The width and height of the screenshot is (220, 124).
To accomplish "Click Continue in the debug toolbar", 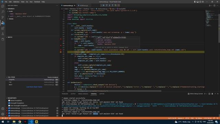I will tap(104, 6).
